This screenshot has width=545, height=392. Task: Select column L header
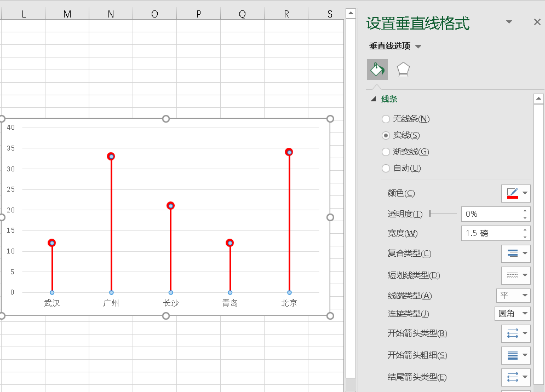click(x=24, y=14)
